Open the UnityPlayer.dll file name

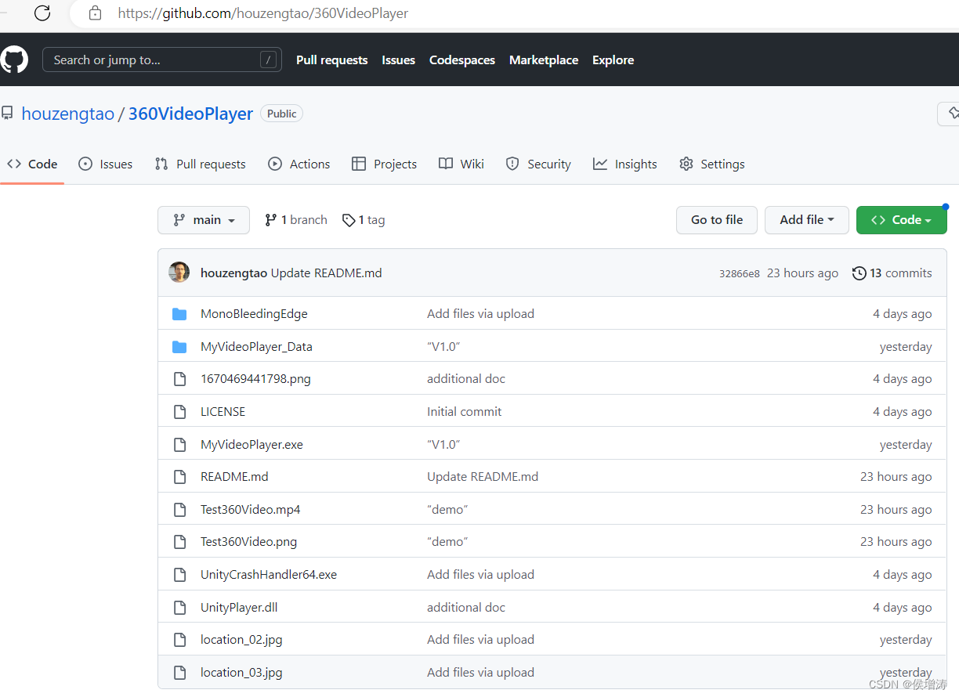239,608
